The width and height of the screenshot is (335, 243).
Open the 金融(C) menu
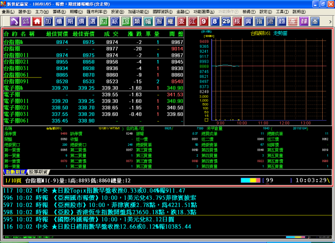pyautogui.click(x=183, y=12)
